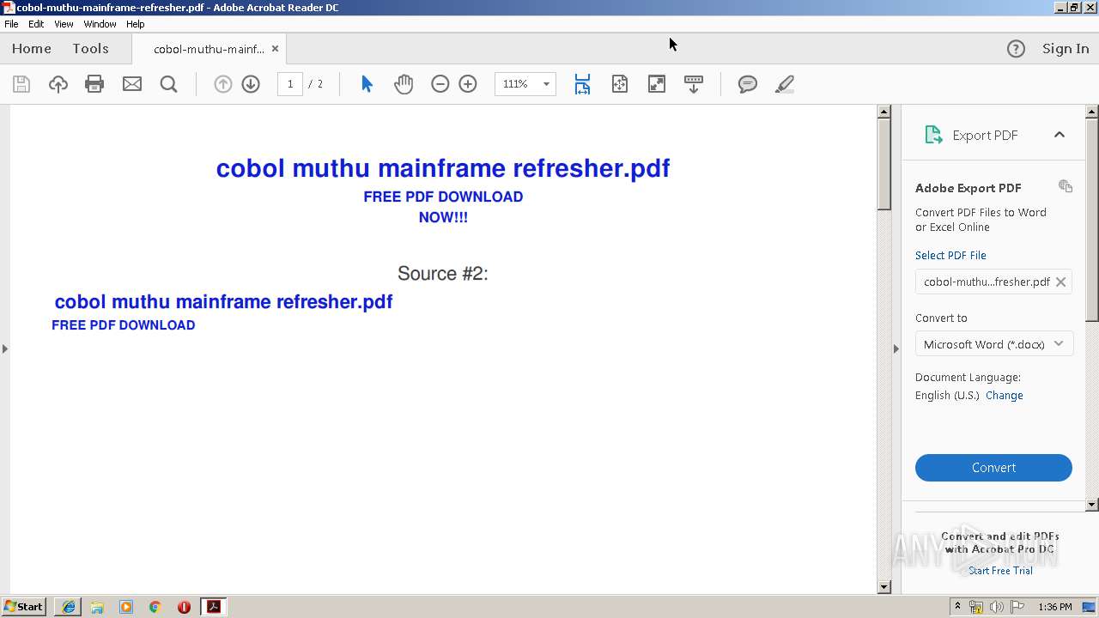Viewport: 1099px width, 618px height.
Task: Send file by email envelope icon
Action: pos(132,84)
